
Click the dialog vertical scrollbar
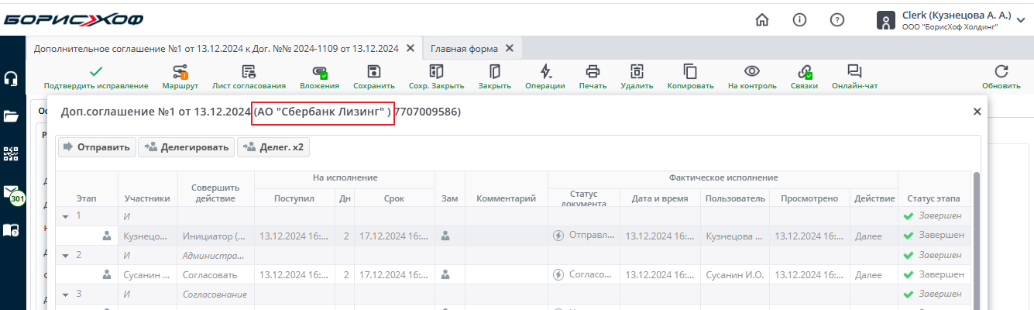tap(977, 232)
